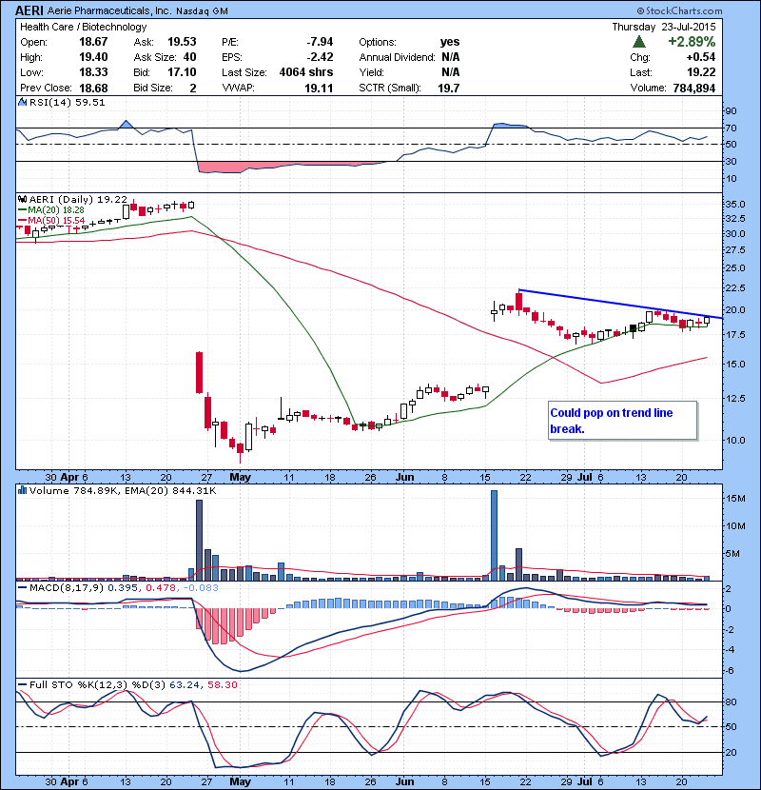
Task: Click the Jun label on price chart axis
Action: 404,477
